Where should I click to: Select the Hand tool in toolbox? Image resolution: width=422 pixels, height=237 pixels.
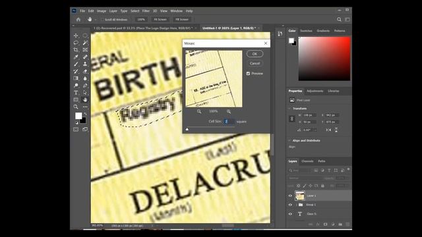click(x=85, y=99)
